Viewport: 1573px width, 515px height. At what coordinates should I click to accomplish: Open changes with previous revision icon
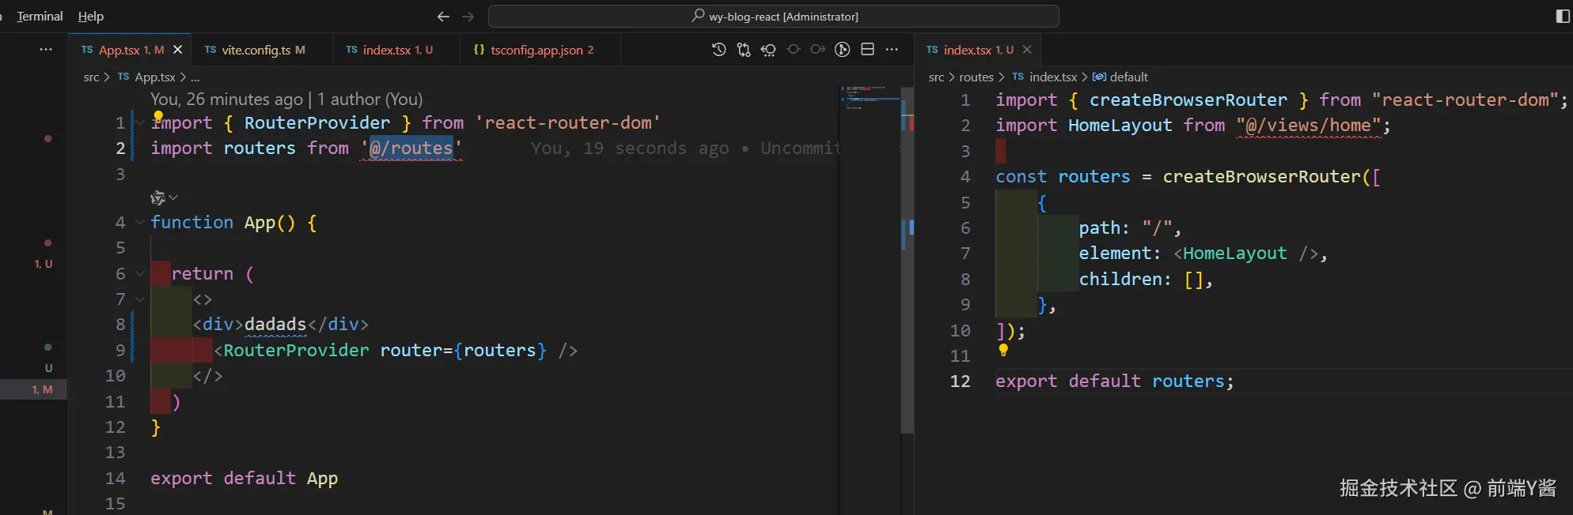768,50
